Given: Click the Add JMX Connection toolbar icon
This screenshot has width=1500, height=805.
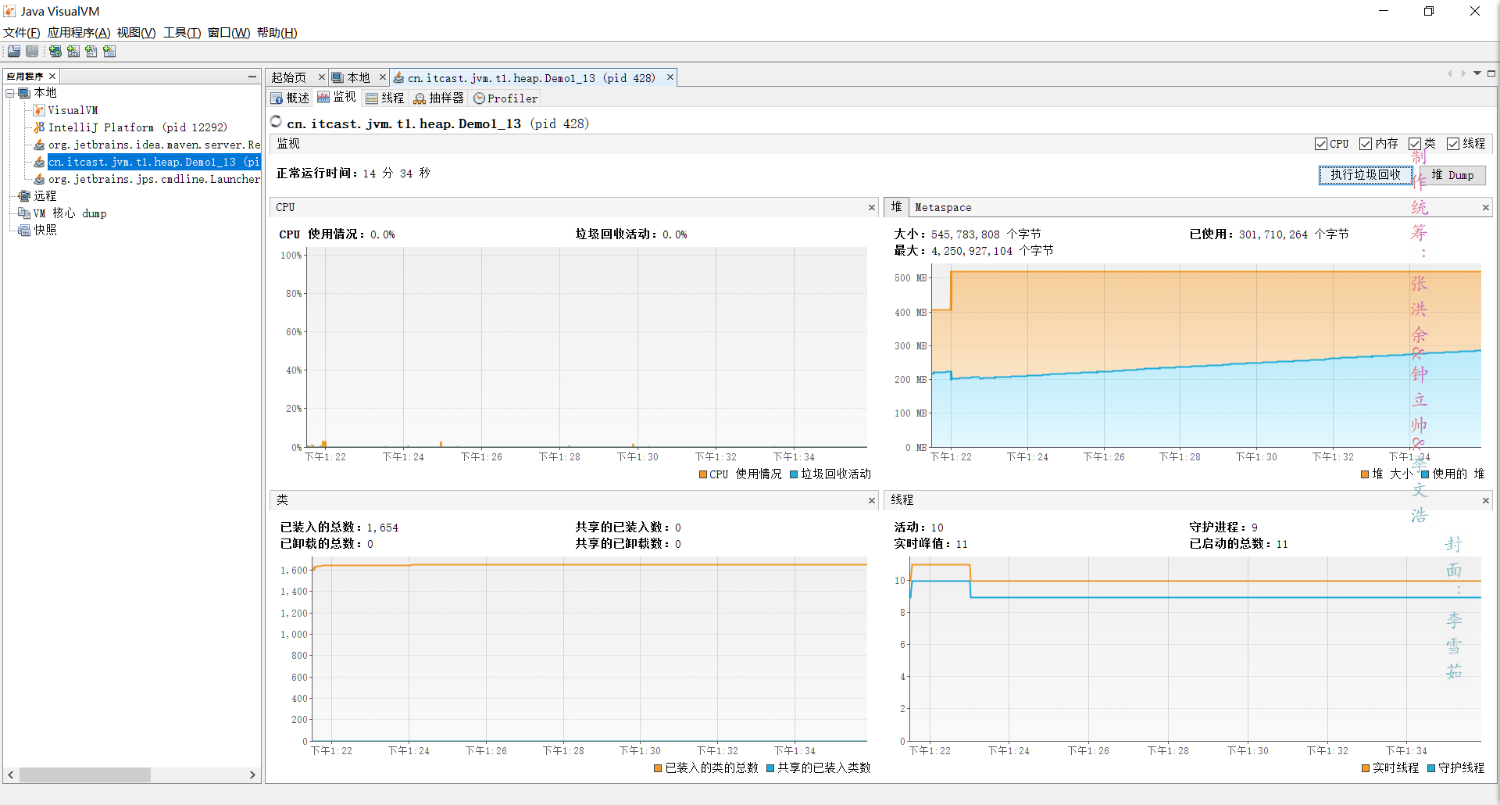Looking at the screenshot, I should tap(73, 52).
